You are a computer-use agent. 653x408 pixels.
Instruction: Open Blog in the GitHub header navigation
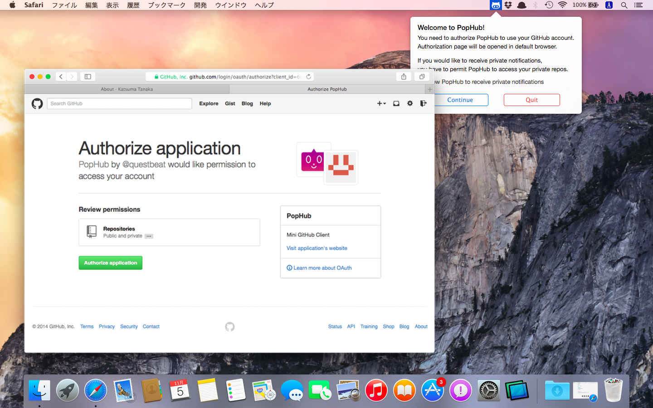tap(247, 104)
